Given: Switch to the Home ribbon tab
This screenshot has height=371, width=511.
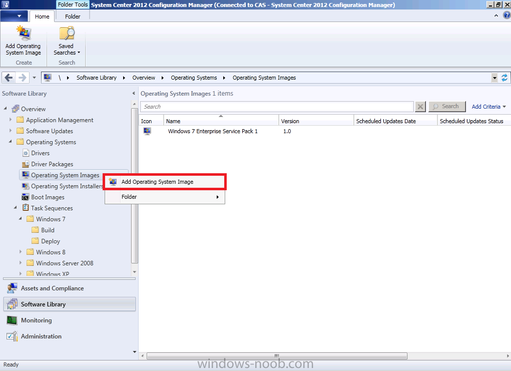Looking at the screenshot, I should [42, 17].
